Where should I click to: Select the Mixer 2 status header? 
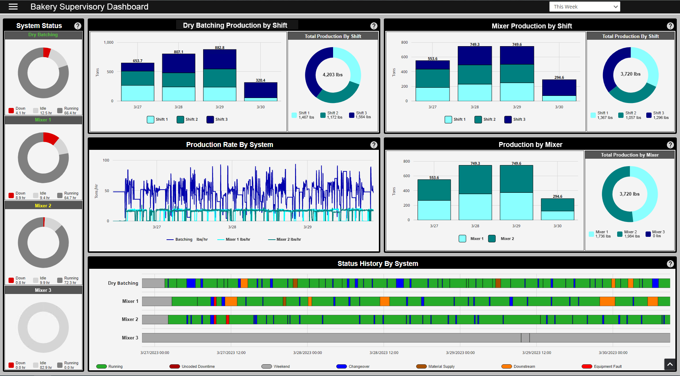coord(43,206)
